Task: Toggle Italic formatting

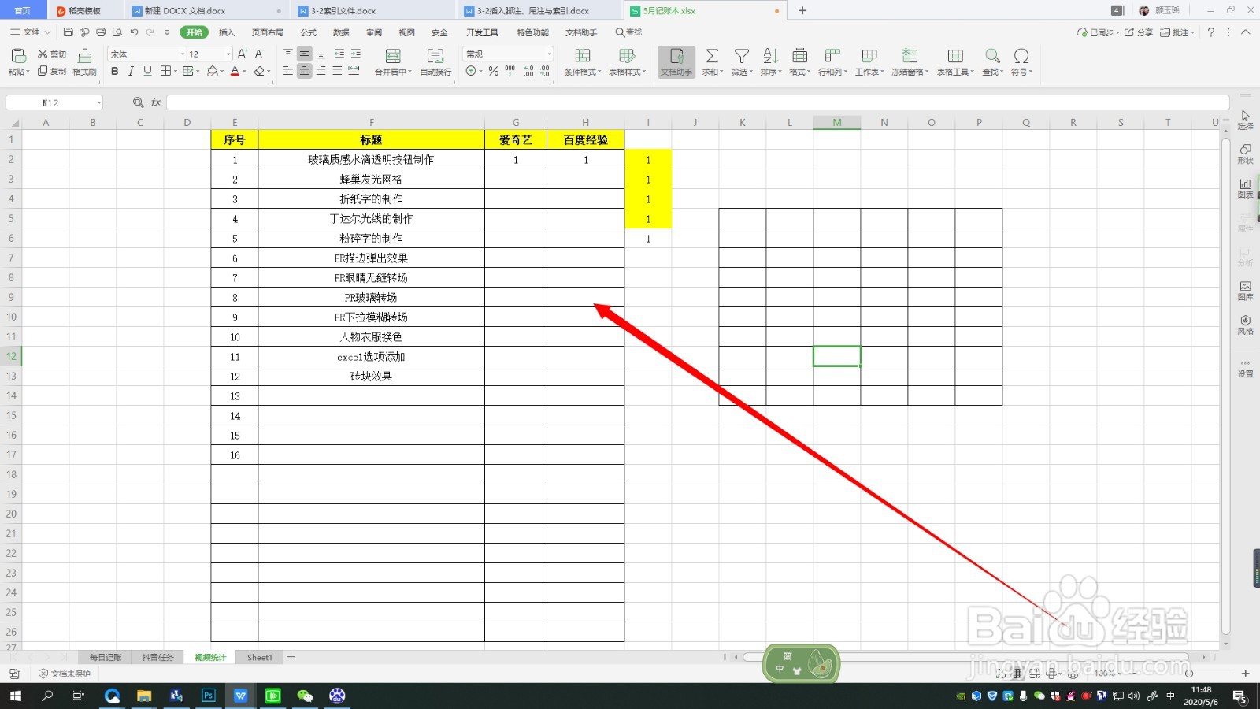Action: point(131,72)
